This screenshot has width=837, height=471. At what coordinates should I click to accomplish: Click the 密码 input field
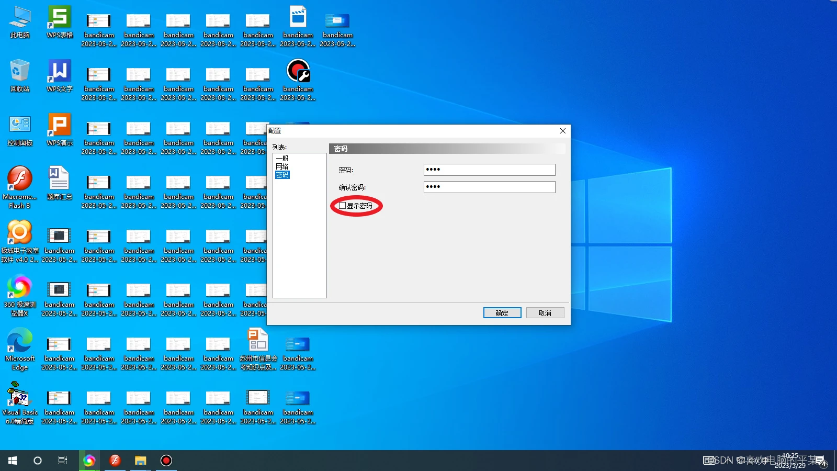click(489, 170)
